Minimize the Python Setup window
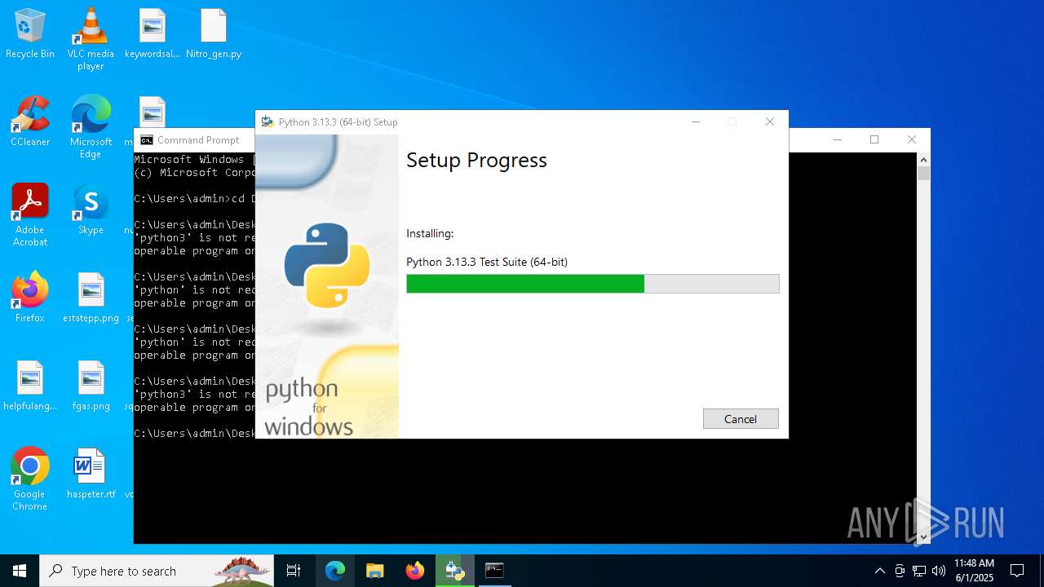The height and width of the screenshot is (587, 1044). (696, 121)
